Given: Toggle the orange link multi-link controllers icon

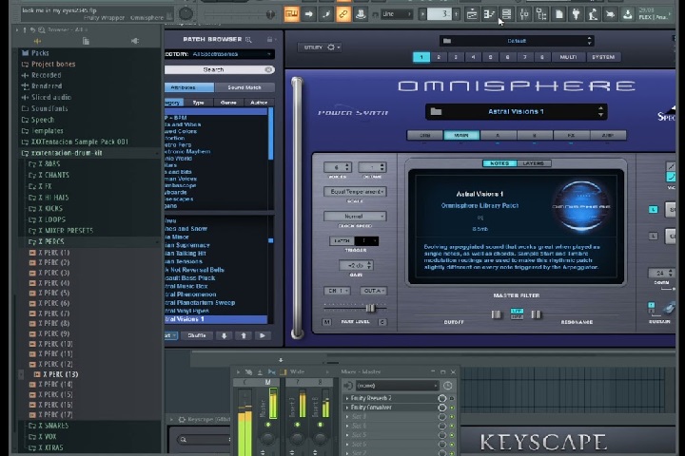Looking at the screenshot, I should click(343, 14).
